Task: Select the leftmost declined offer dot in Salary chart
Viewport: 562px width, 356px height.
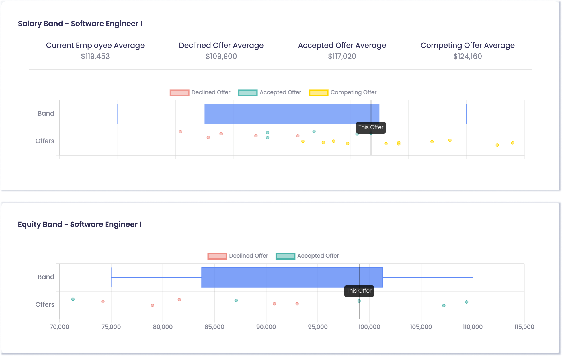Action: pos(180,132)
